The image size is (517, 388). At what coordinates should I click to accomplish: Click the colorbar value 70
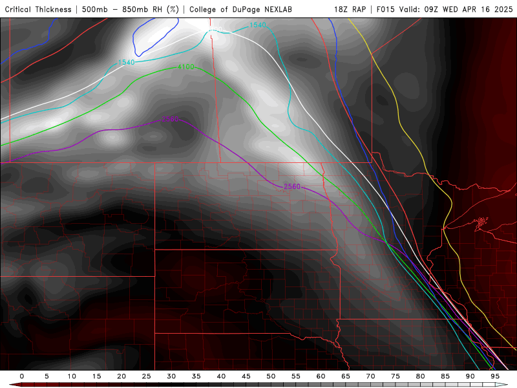coord(370,376)
